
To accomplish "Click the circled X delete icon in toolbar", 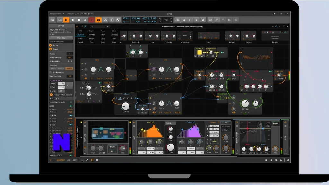I will pos(236,20).
